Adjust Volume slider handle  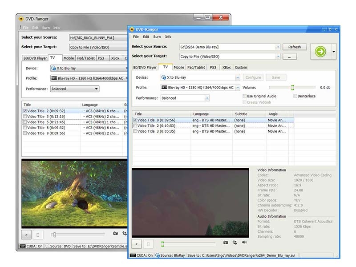pyautogui.click(x=292, y=87)
